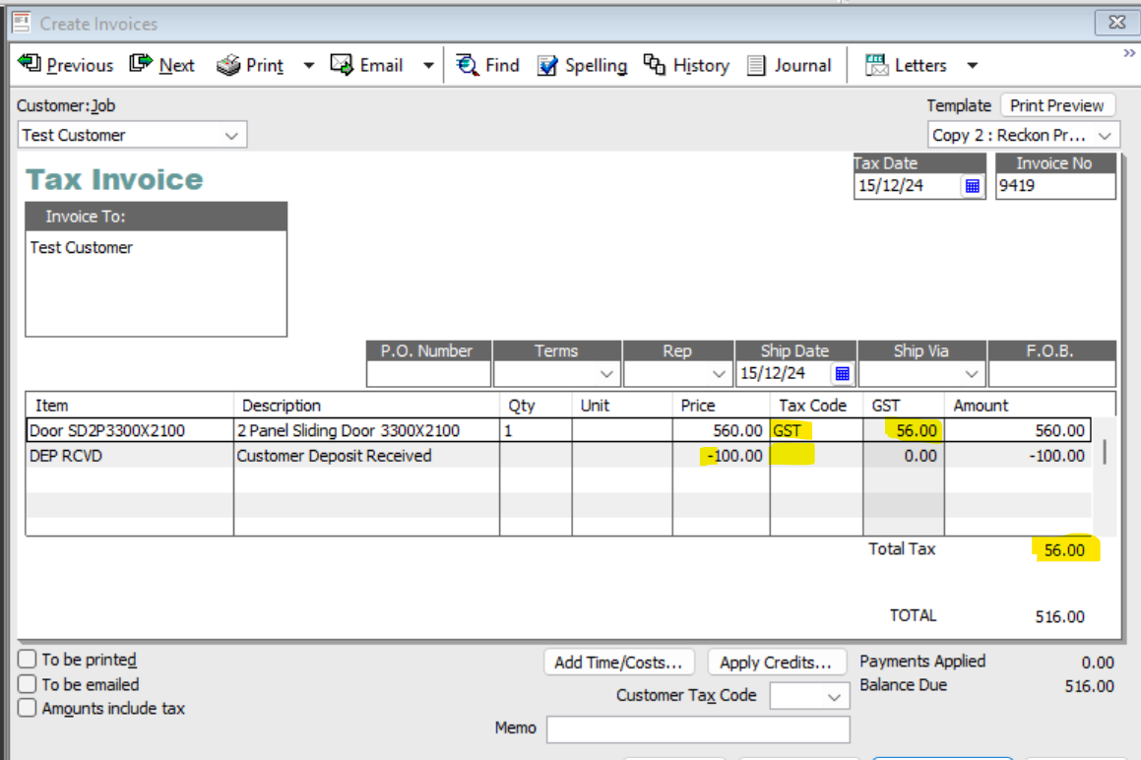Image resolution: width=1141 pixels, height=760 pixels.
Task: Click the Price cell 560.00
Action: click(722, 430)
